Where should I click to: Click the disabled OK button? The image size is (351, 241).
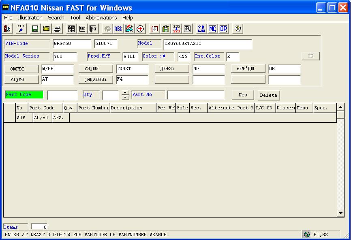pos(310,56)
